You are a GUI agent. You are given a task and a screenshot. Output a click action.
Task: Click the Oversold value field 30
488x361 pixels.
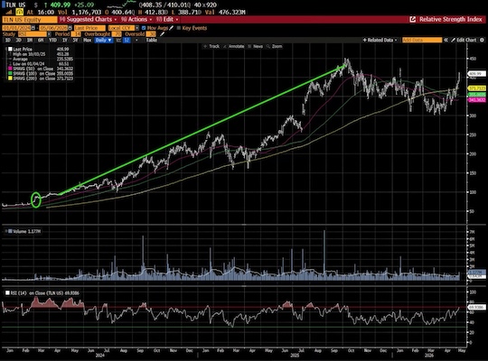(x=151, y=34)
